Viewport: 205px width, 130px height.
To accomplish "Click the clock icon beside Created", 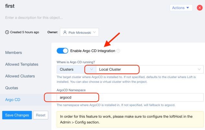I will (7, 32).
